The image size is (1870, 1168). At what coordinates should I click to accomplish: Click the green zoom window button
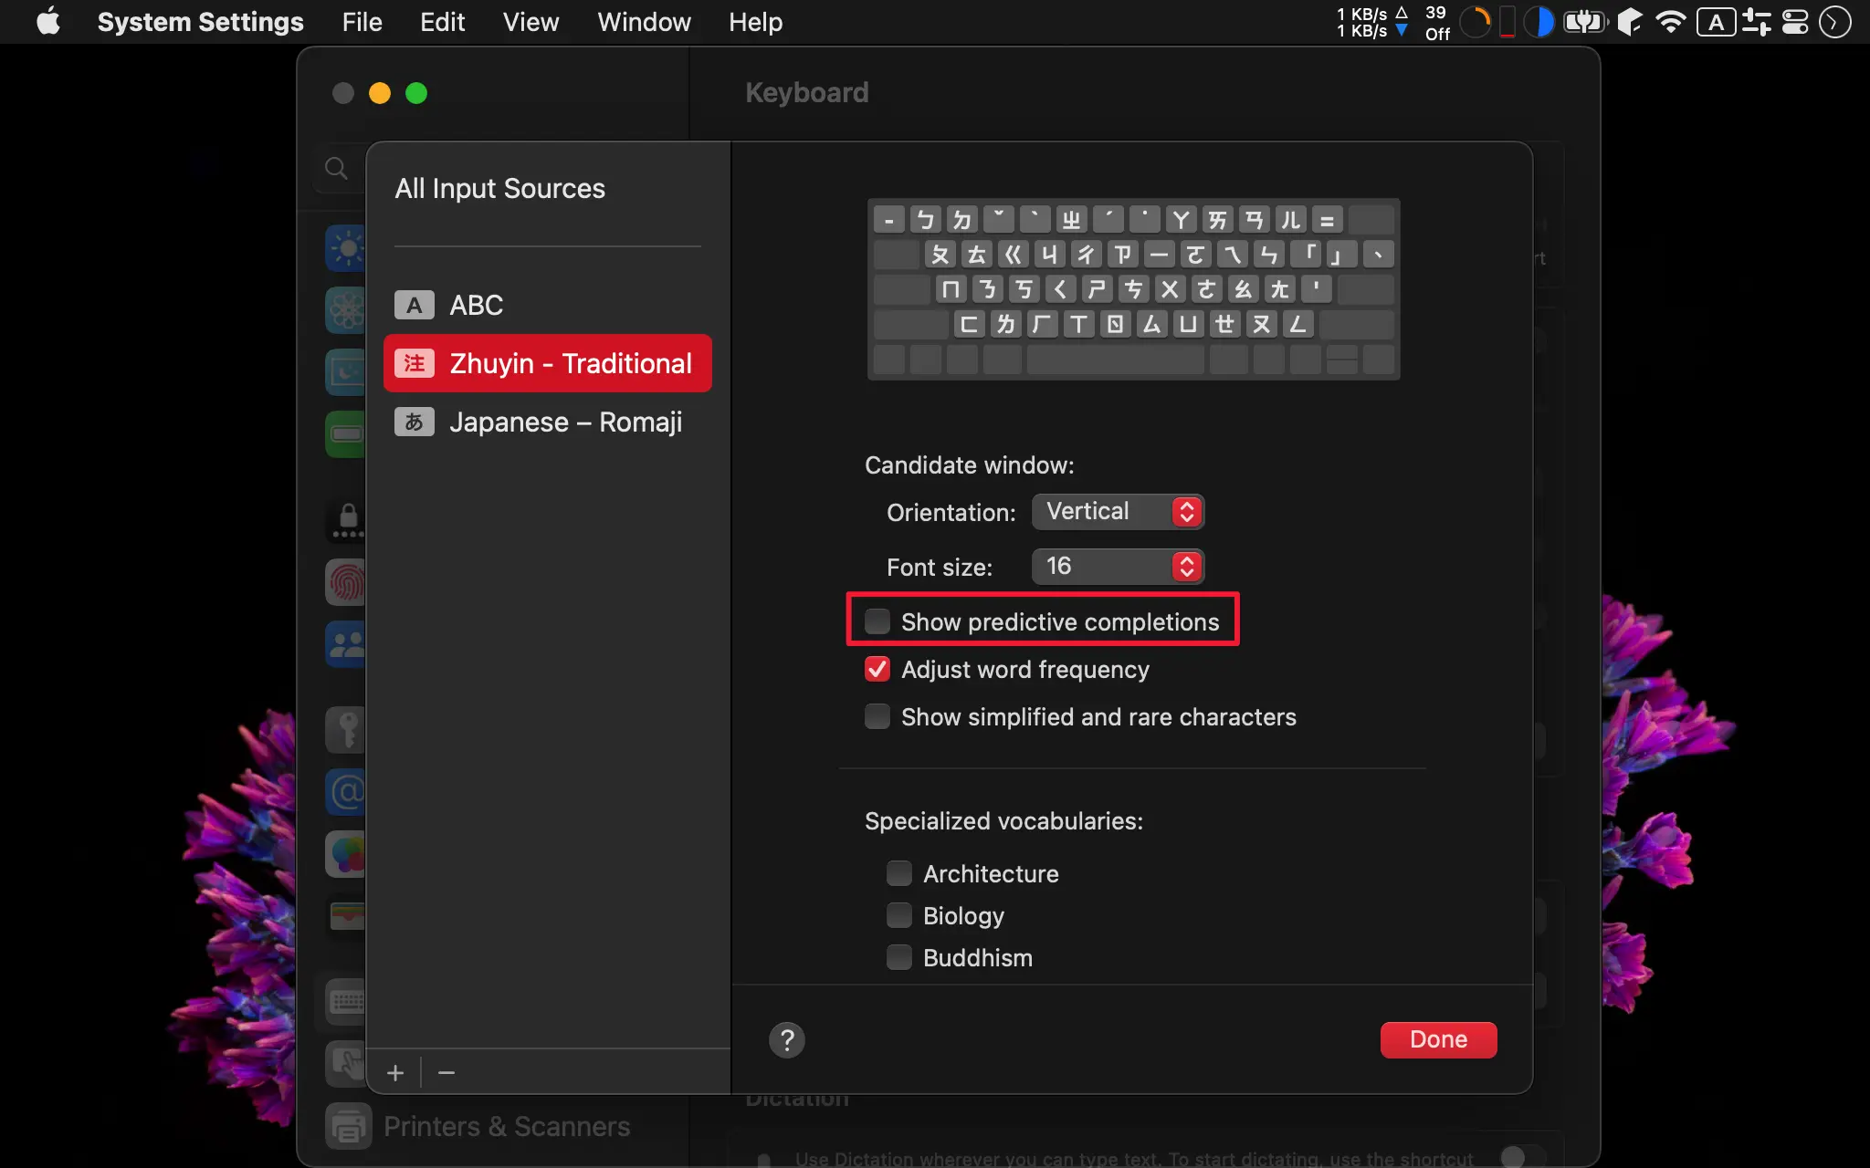(x=416, y=93)
